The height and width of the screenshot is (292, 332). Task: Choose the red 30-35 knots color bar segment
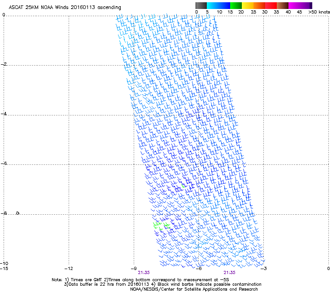click(x=271, y=5)
